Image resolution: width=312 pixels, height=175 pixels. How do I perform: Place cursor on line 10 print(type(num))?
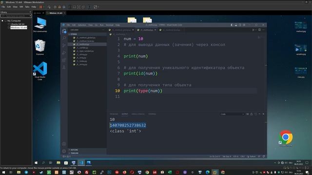tap(143, 91)
